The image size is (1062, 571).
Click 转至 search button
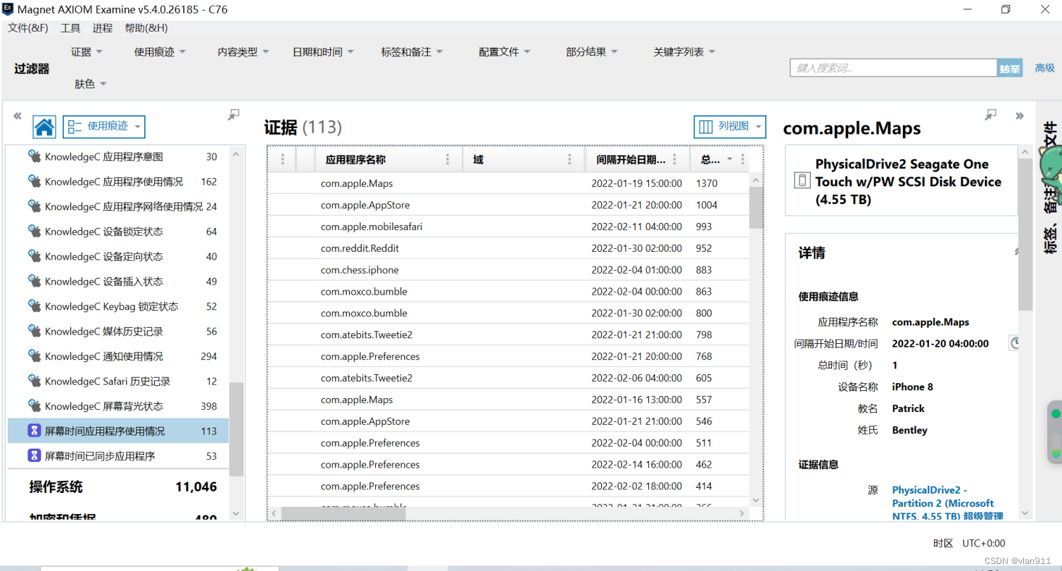click(1010, 68)
